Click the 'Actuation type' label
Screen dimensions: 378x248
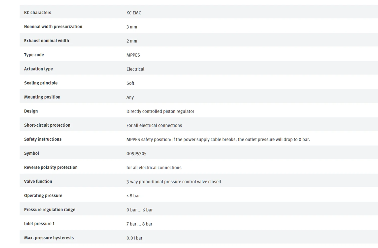[38, 69]
